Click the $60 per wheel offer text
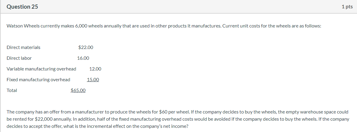Image resolution: width=357 pixels, height=132 pixels. coord(174,112)
